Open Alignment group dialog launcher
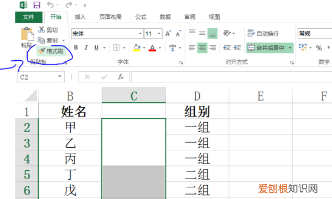Image resolution: width=332 pixels, height=199 pixels. pos(292,62)
